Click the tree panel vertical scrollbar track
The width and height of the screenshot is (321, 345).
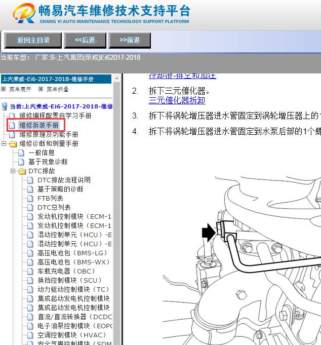tap(117, 213)
